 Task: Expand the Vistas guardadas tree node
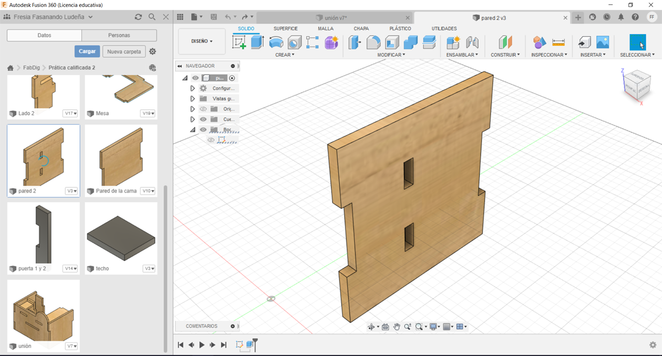coord(192,99)
